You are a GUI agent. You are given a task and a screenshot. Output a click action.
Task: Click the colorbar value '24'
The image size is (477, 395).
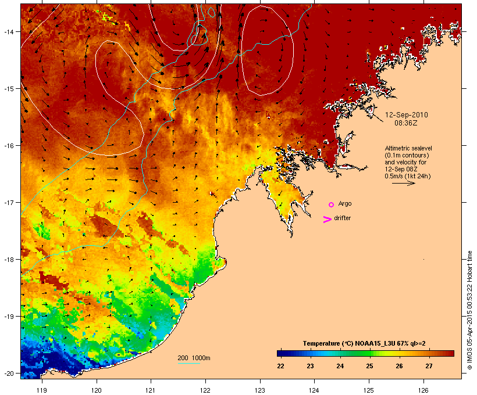pyautogui.click(x=340, y=366)
